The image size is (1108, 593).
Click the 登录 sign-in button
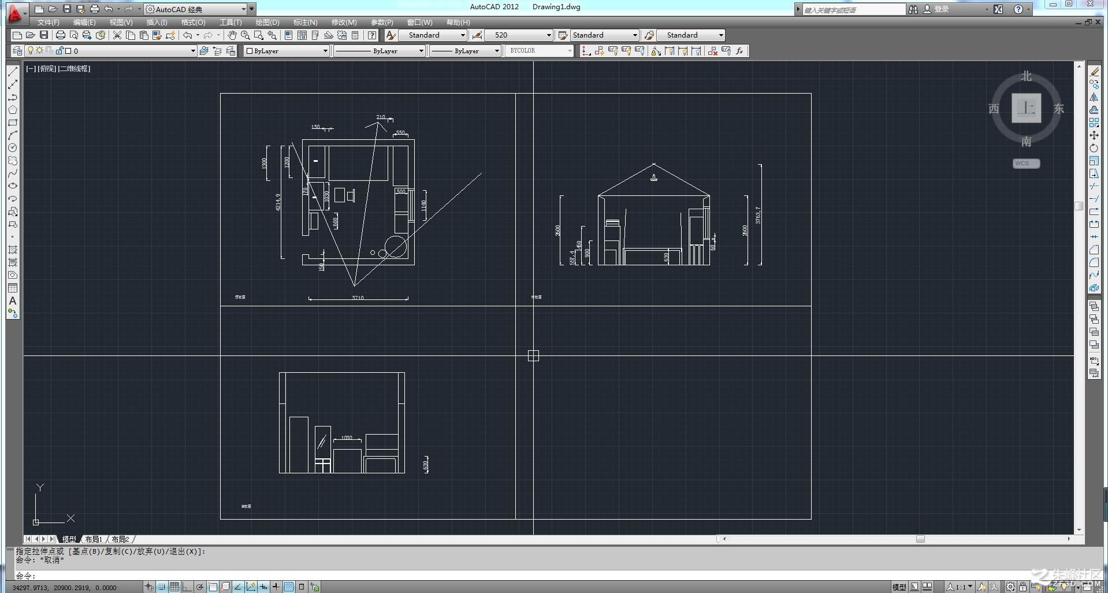click(x=936, y=9)
